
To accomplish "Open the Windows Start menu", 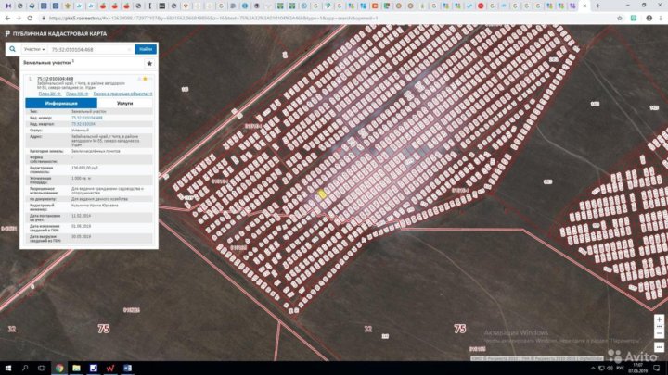I will [7, 368].
